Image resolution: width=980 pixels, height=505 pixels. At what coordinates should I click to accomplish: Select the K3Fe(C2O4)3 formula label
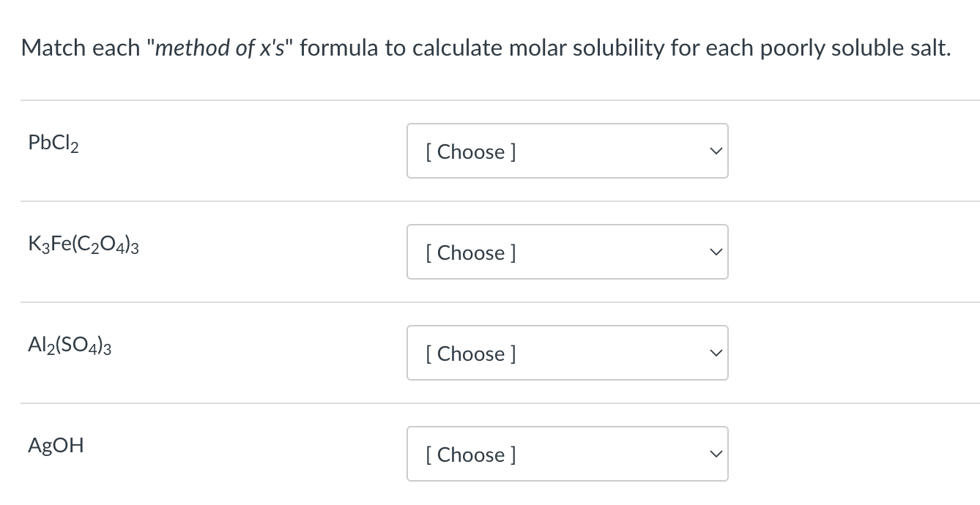point(83,244)
